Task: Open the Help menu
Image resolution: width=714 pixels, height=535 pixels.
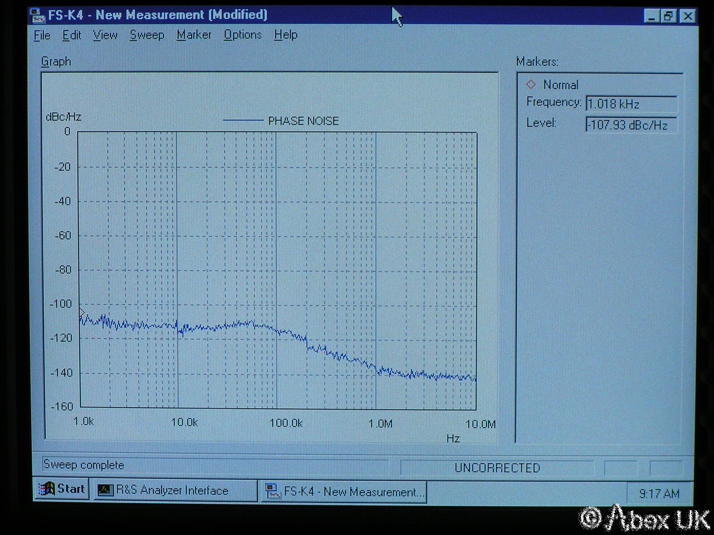Action: click(x=285, y=35)
